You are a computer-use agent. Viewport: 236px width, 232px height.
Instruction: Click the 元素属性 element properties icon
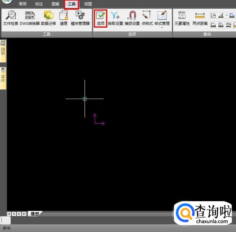point(182,18)
